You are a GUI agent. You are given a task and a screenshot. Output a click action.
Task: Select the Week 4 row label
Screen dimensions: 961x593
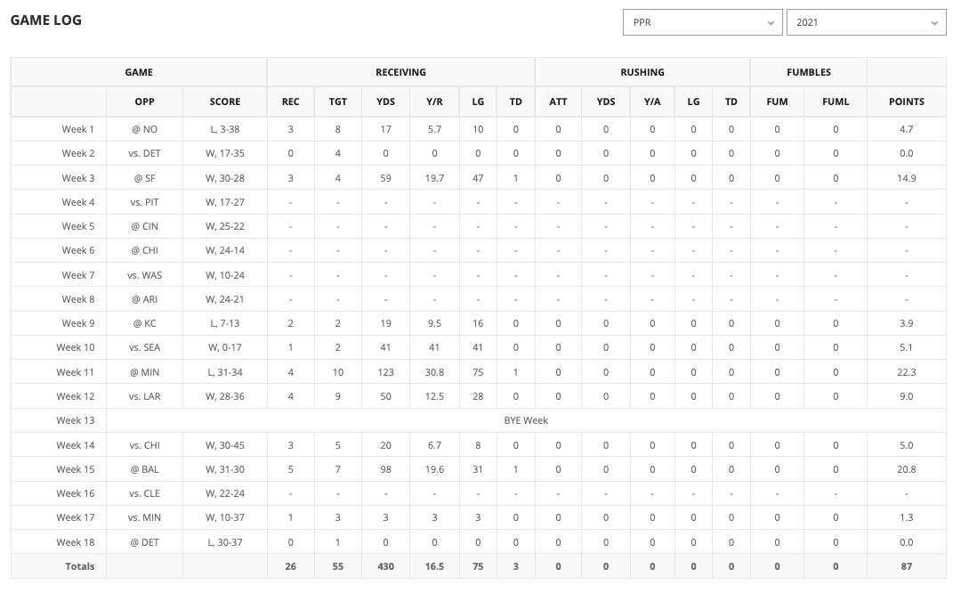77,202
